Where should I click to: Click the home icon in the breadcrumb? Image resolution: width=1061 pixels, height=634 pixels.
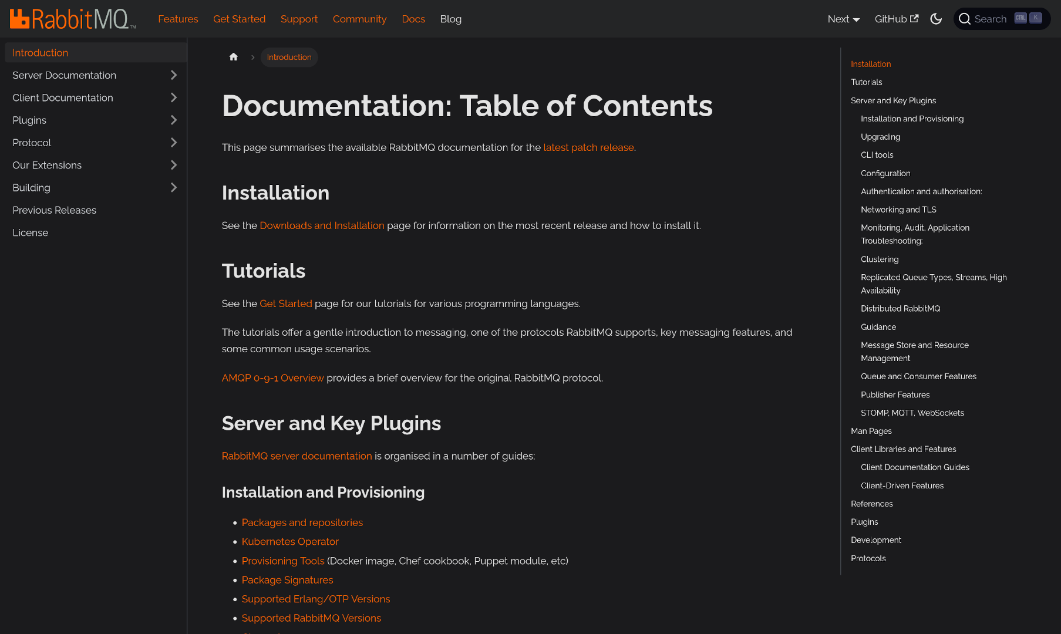pyautogui.click(x=233, y=56)
